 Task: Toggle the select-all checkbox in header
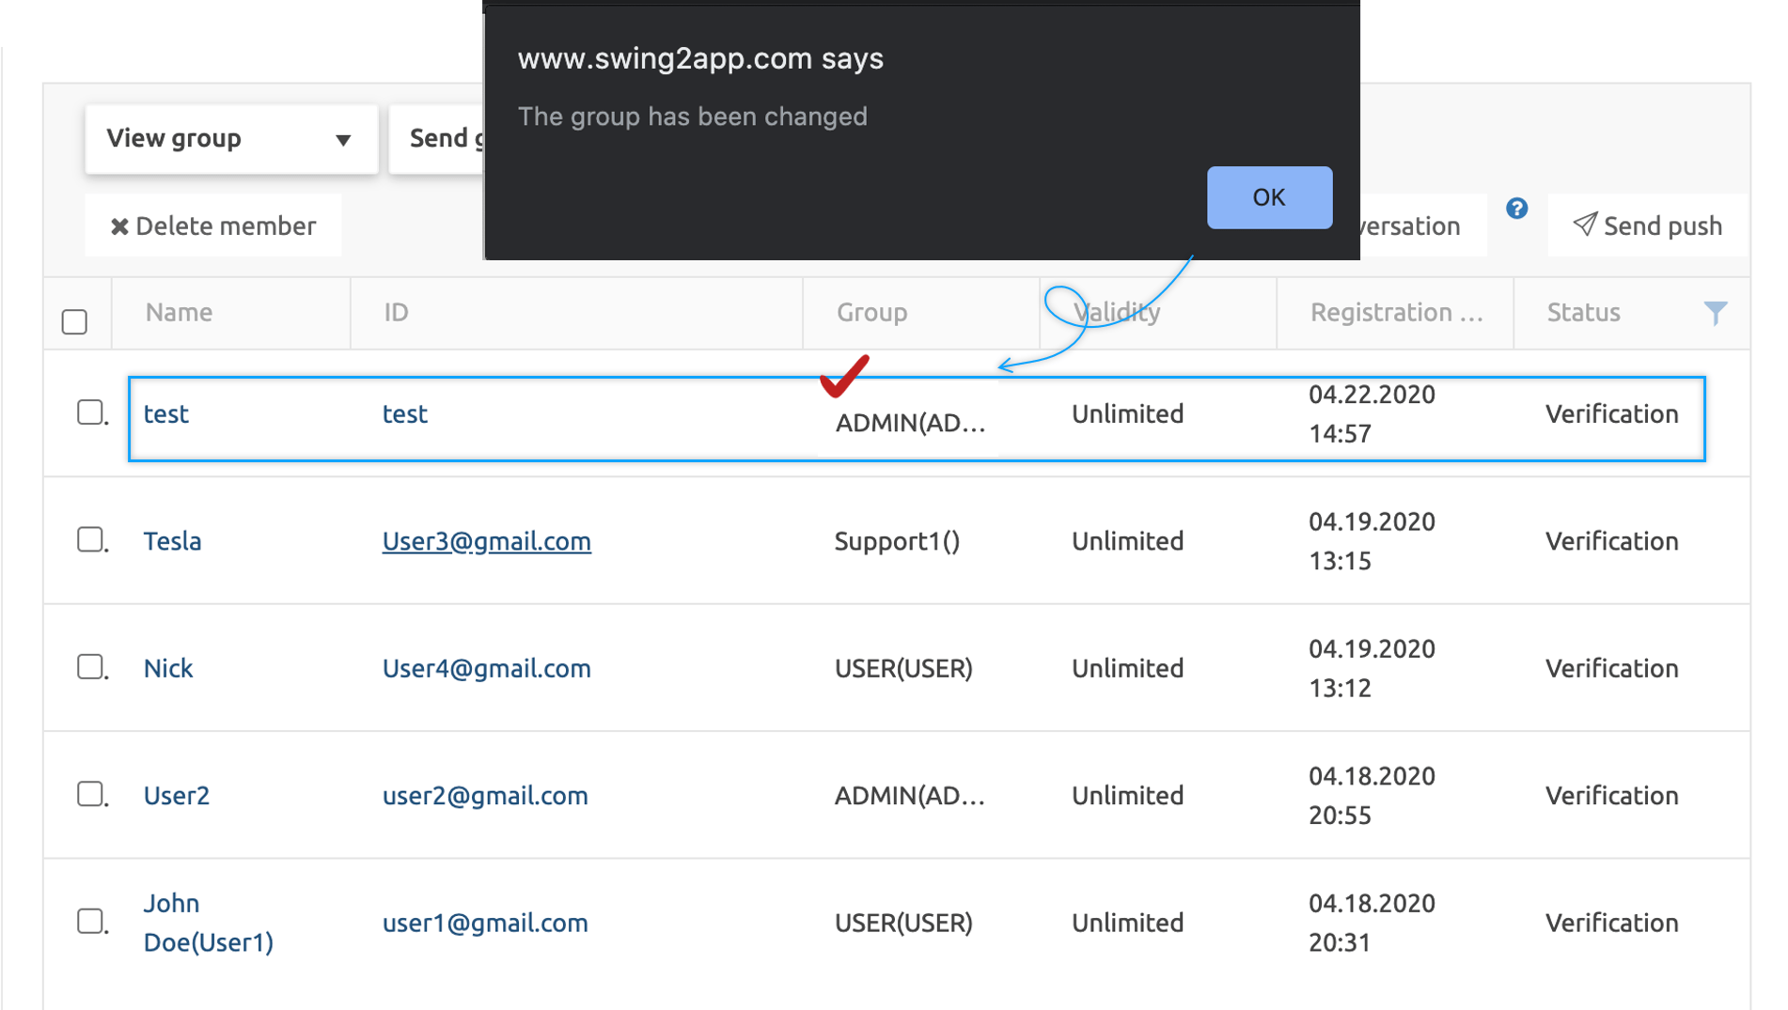coord(74,321)
